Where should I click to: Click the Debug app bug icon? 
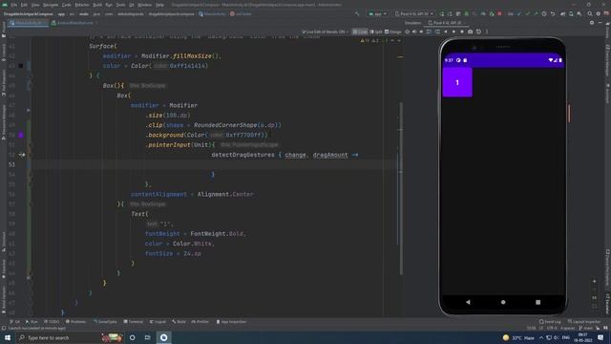(x=467, y=13)
